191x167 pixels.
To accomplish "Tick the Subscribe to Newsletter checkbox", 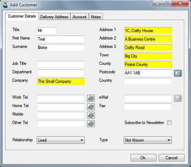I will [169, 122].
